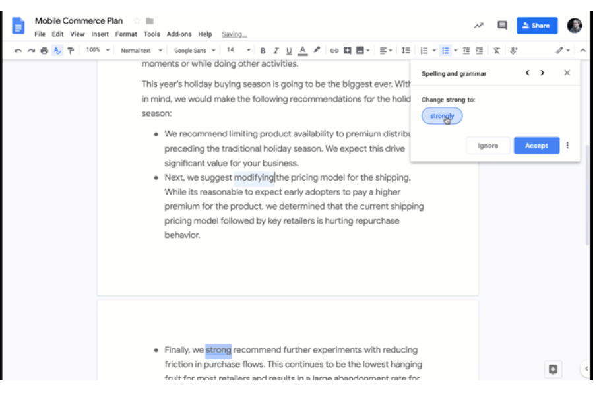597x393 pixels.
Task: Click the Google Docs home icon
Action: click(x=18, y=26)
